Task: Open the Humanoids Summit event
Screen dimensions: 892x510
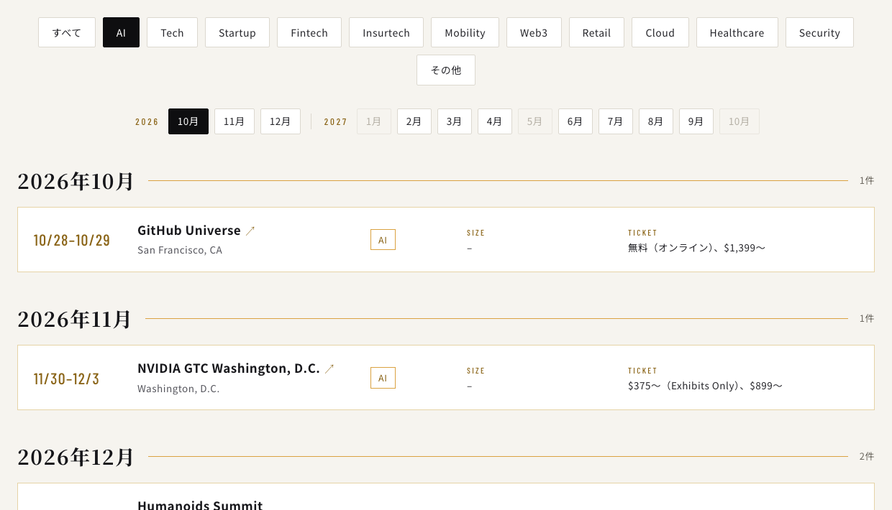Action: pyautogui.click(x=200, y=504)
